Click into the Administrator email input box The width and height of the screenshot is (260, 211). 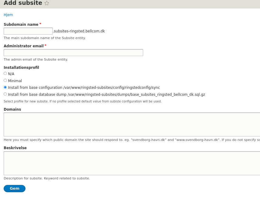tap(73, 53)
